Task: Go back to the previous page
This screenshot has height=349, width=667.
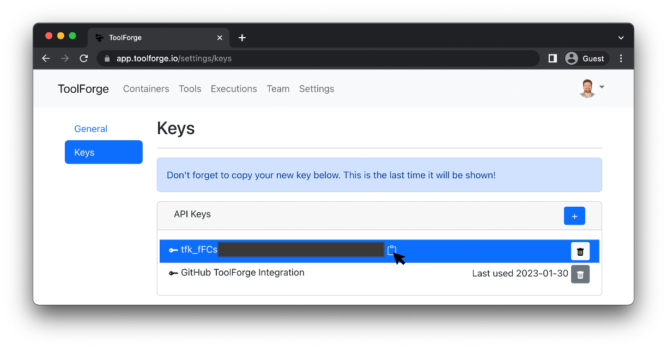Action: click(x=46, y=58)
